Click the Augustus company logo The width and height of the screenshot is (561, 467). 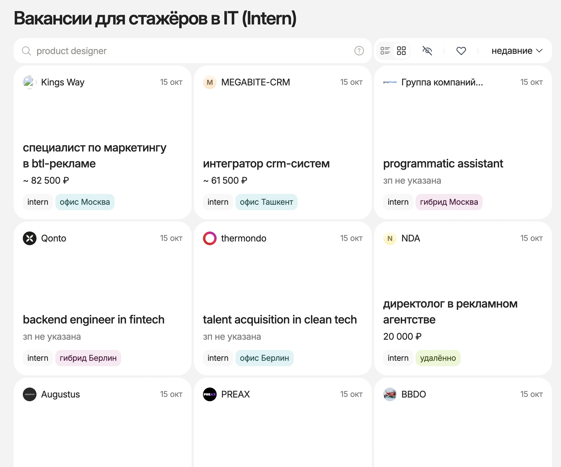[x=30, y=394]
